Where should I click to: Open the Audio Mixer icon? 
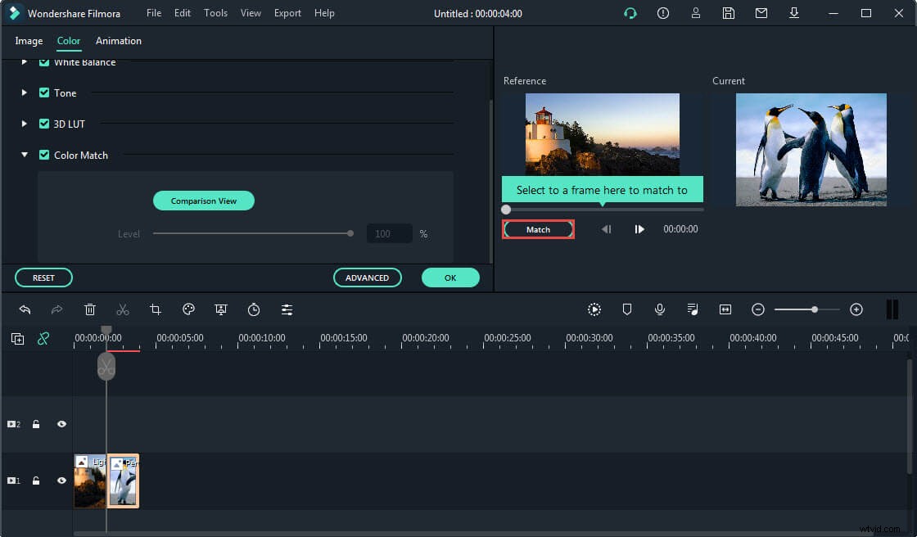[x=693, y=309]
